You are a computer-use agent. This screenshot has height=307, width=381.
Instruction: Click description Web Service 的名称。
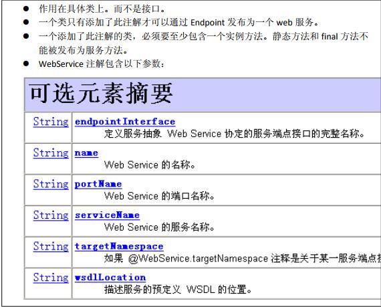click(150, 165)
